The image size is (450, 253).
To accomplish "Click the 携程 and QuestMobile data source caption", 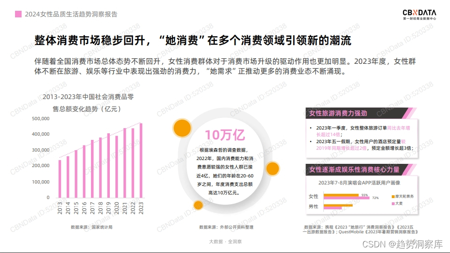I will click(x=360, y=230).
